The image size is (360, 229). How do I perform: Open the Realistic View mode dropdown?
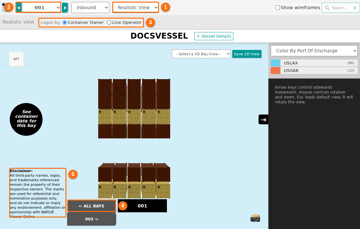[x=135, y=8]
